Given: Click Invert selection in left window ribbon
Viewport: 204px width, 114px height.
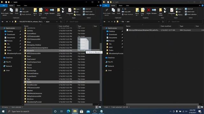Looking at the screenshot, I should click(x=89, y=14).
